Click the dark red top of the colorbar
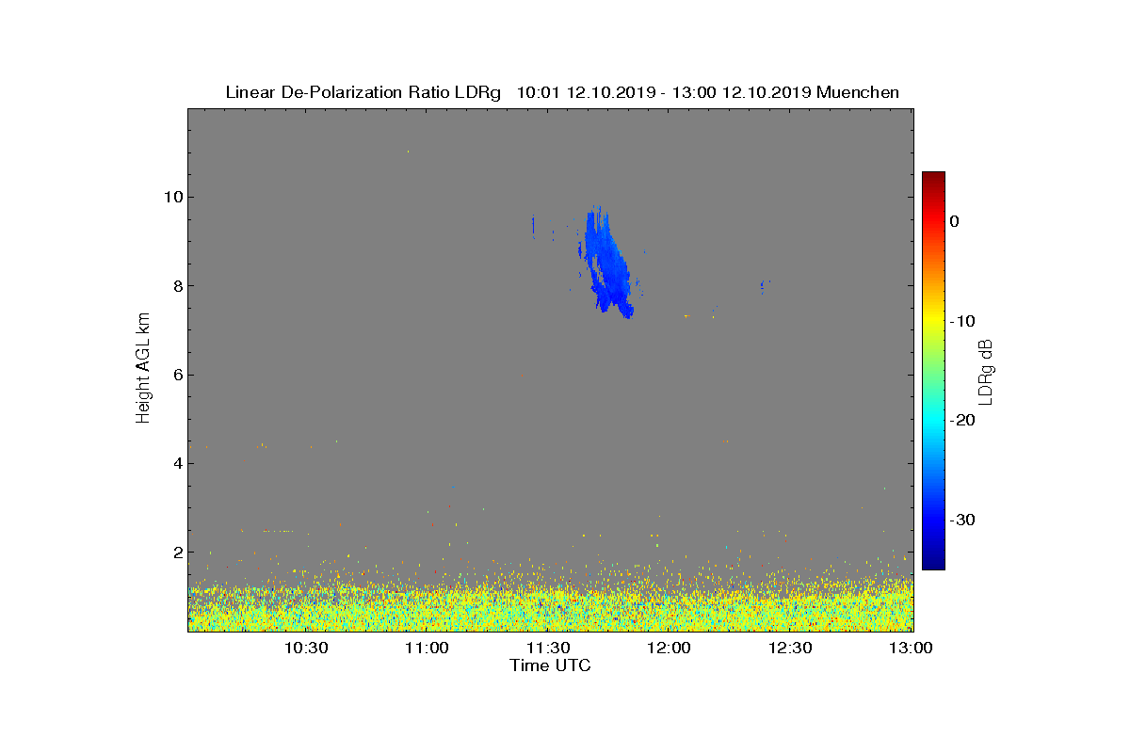This screenshot has height=753, width=1130. coord(933,179)
